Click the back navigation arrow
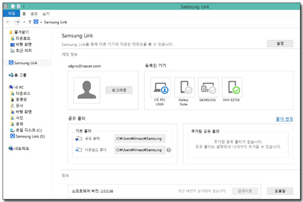Image resolution: width=303 pixels, height=202 pixels. pyautogui.click(x=9, y=23)
